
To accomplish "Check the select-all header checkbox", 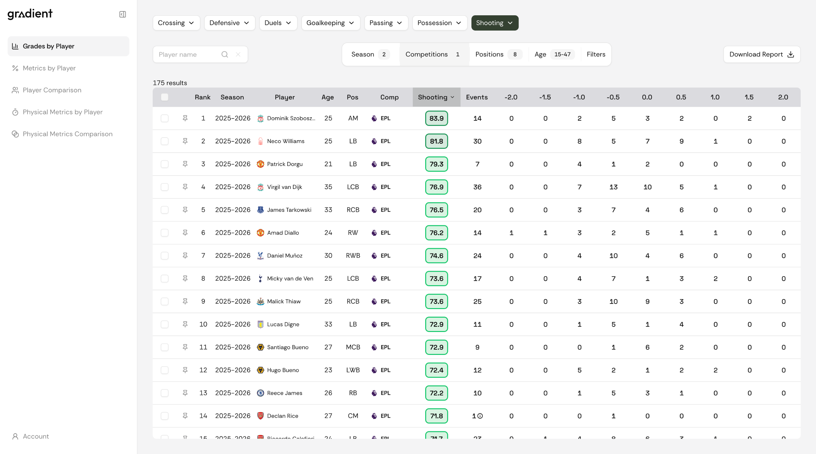I will (164, 97).
